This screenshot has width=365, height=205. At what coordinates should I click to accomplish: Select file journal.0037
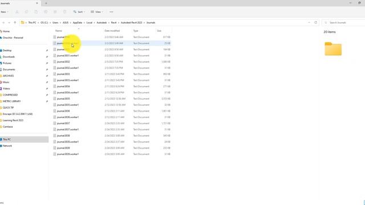click(x=63, y=124)
